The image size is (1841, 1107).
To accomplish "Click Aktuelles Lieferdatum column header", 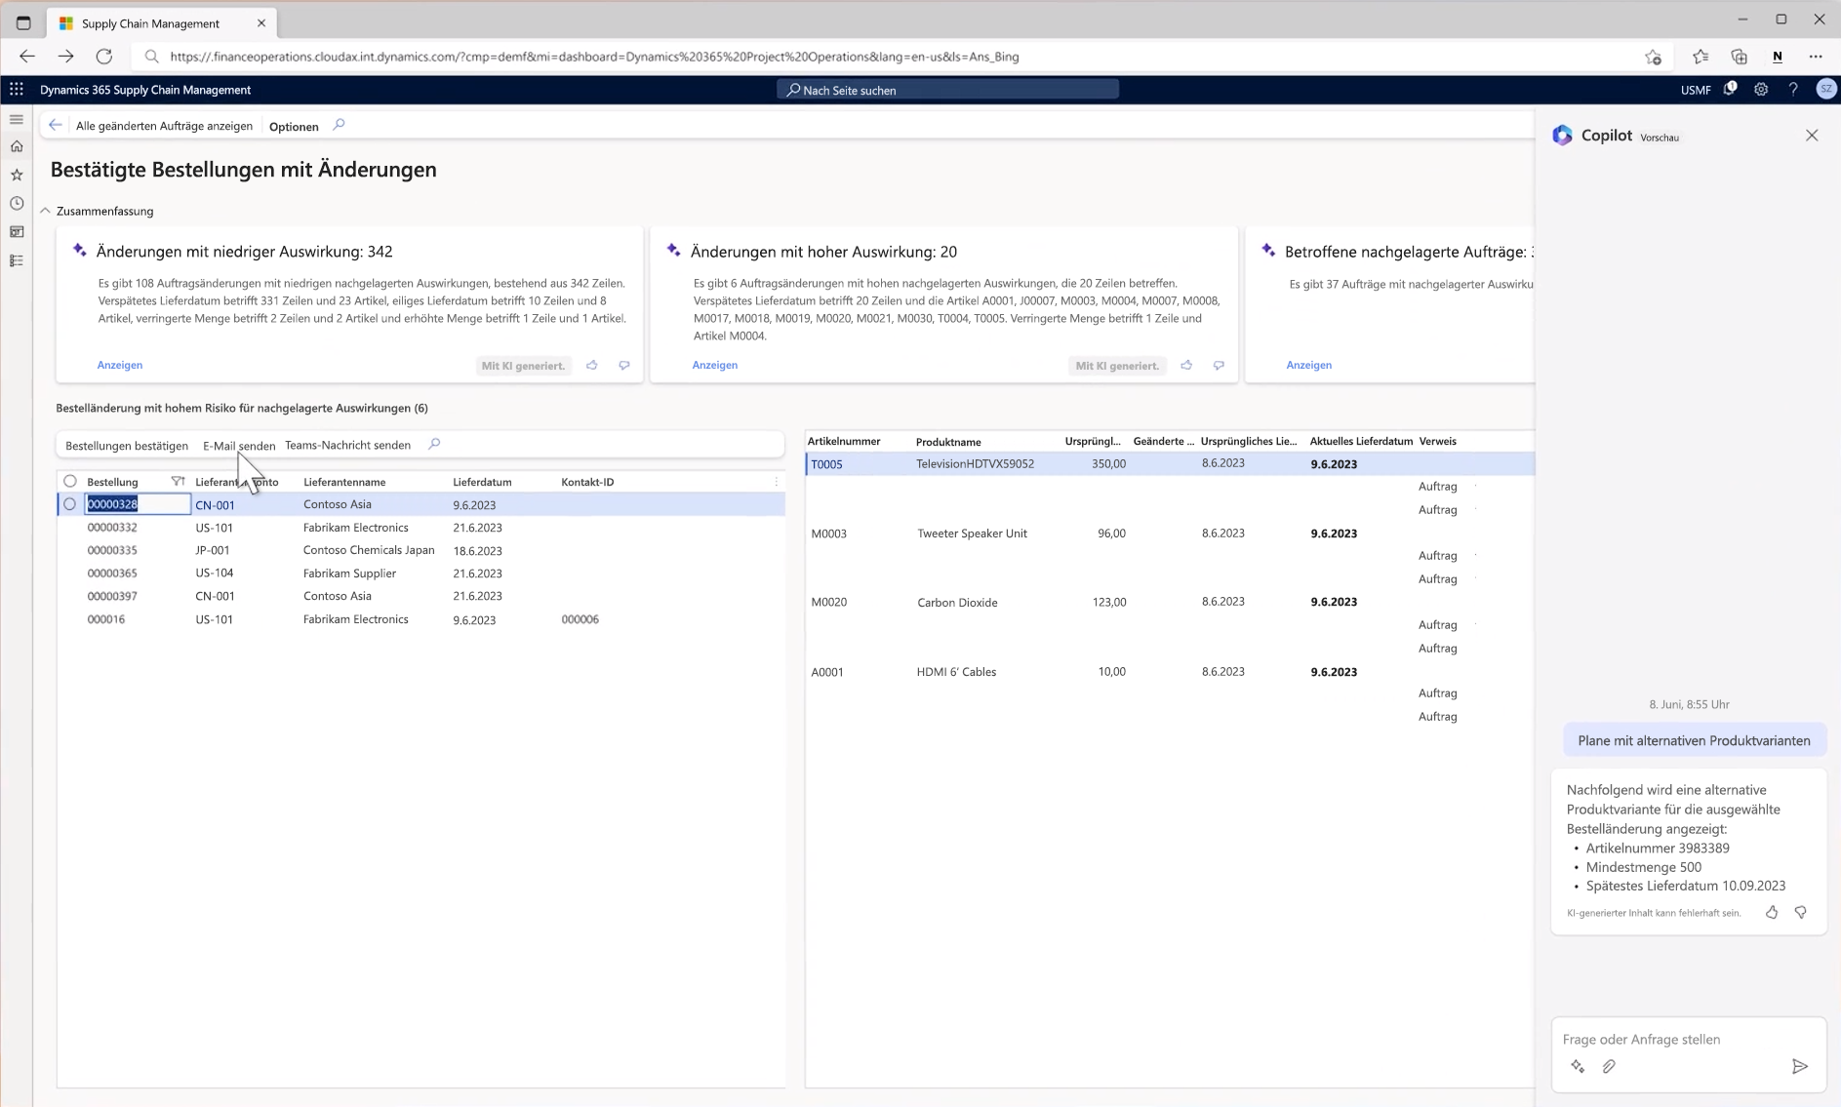I will 1361,441.
